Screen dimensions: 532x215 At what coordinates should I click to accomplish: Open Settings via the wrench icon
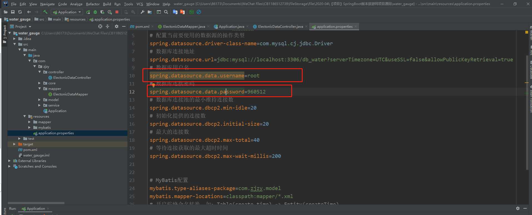point(142,12)
